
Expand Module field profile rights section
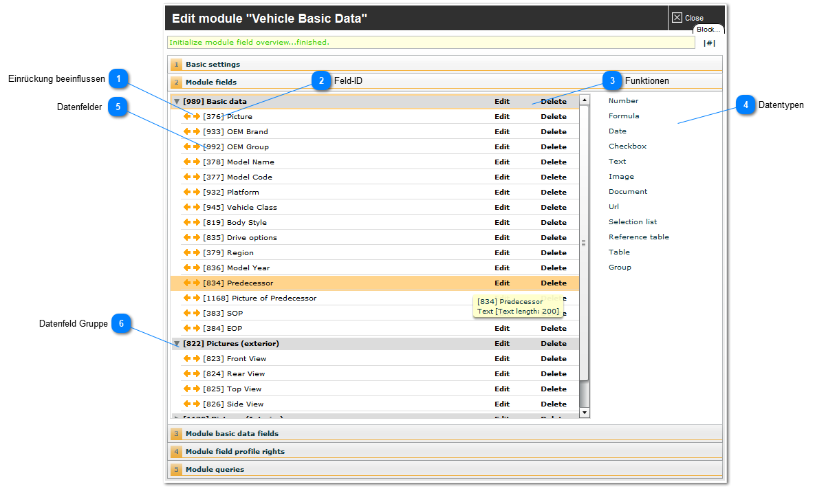tap(446, 452)
